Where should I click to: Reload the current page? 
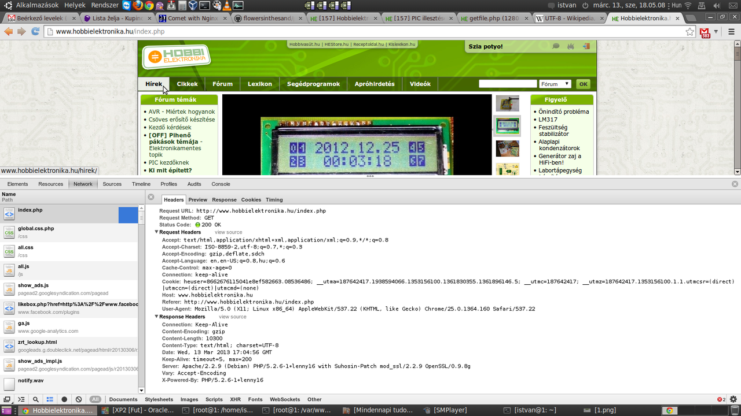coord(35,31)
